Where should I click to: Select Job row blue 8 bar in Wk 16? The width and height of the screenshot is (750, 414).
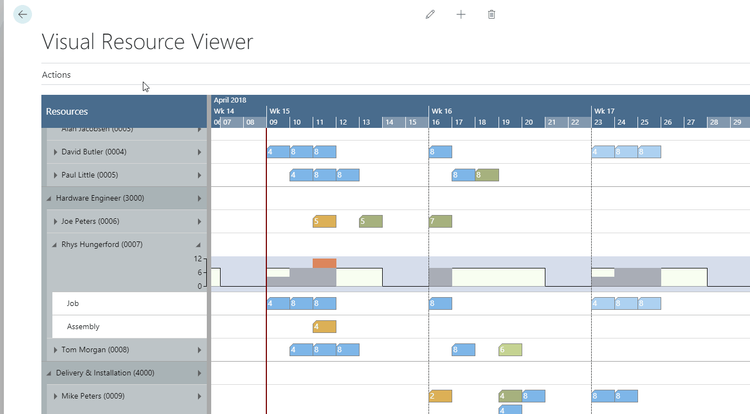pyautogui.click(x=440, y=304)
